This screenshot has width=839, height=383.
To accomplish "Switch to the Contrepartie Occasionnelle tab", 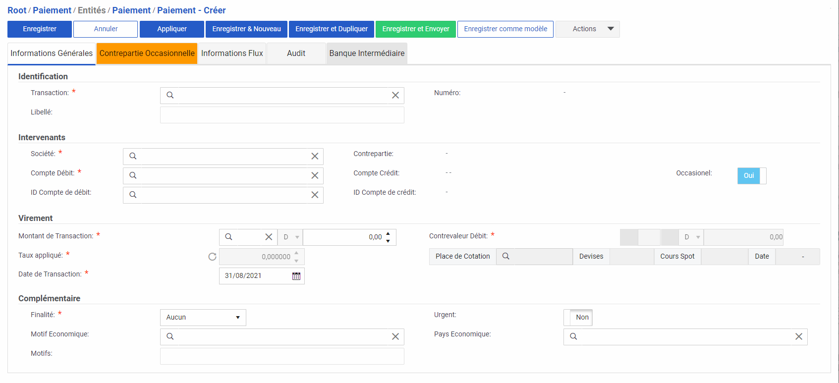I will click(147, 53).
